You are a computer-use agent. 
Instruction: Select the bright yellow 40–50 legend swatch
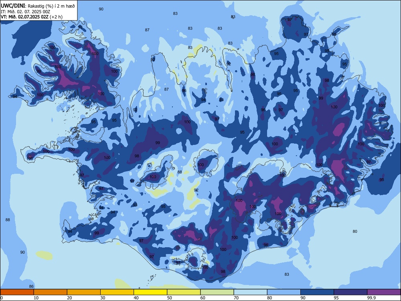point(150,292)
